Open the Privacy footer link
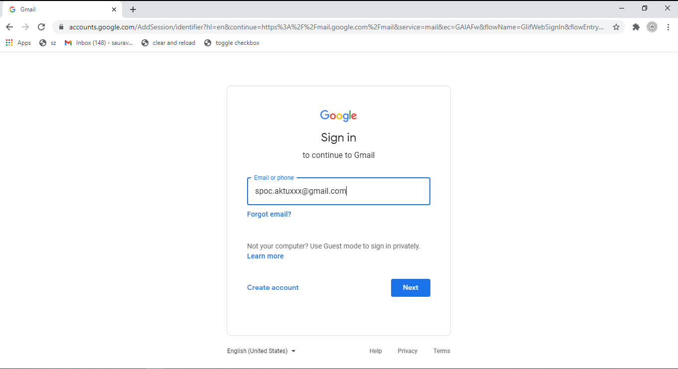The image size is (678, 369). pos(407,351)
